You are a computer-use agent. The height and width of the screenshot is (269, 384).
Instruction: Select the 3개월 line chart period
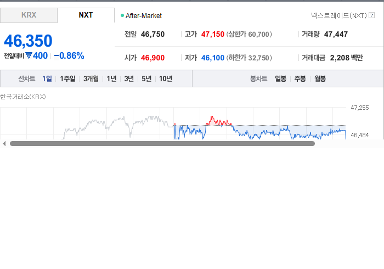(91, 79)
